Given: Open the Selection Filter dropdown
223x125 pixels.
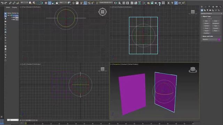Looking at the screenshot, I should point(24,2).
